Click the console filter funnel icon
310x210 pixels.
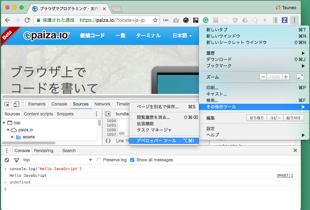click(x=17, y=160)
